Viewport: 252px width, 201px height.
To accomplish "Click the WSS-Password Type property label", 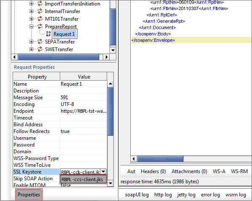I will (x=36, y=158).
